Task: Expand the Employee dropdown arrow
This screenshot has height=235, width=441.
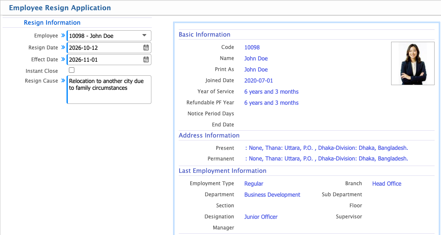Action: (x=144, y=35)
